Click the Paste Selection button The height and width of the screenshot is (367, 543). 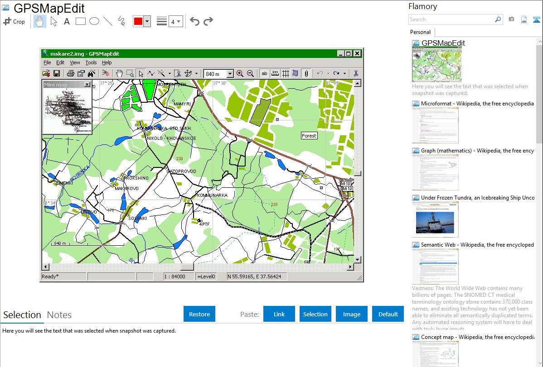tap(315, 314)
